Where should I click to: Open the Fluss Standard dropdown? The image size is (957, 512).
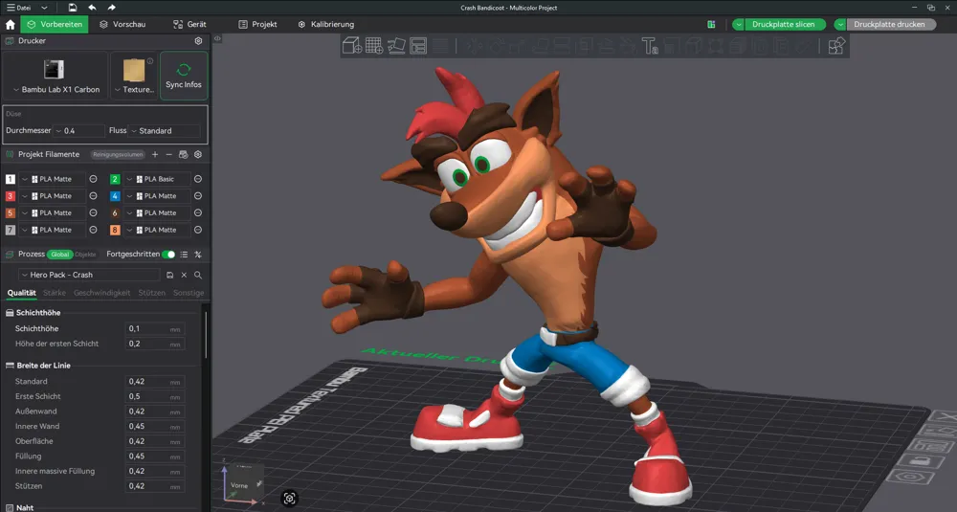pyautogui.click(x=165, y=130)
